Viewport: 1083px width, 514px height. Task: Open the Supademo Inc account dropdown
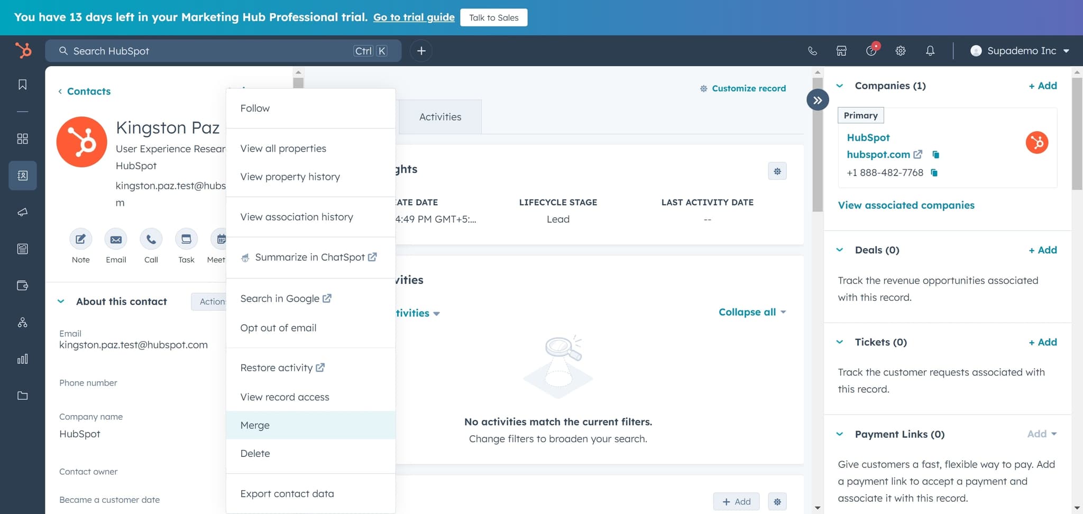(1020, 51)
